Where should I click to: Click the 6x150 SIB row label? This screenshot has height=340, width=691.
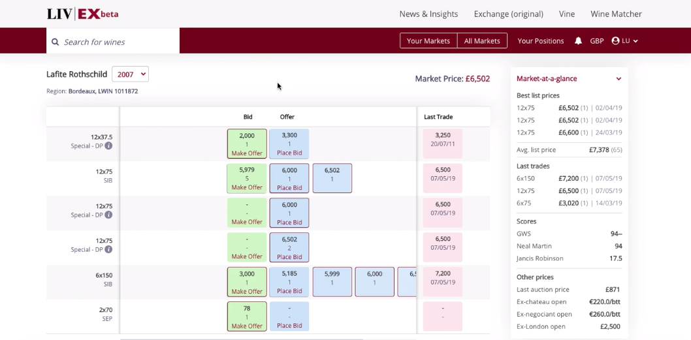(104, 280)
